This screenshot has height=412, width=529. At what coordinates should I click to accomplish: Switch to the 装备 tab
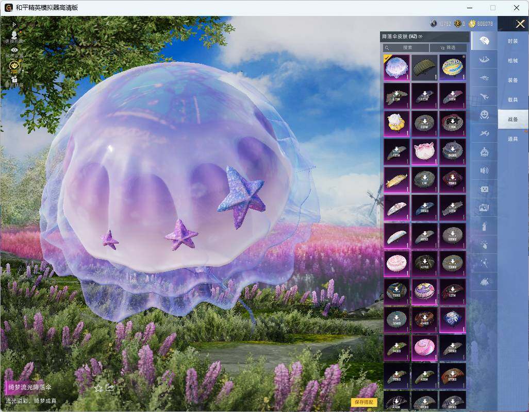click(x=513, y=80)
